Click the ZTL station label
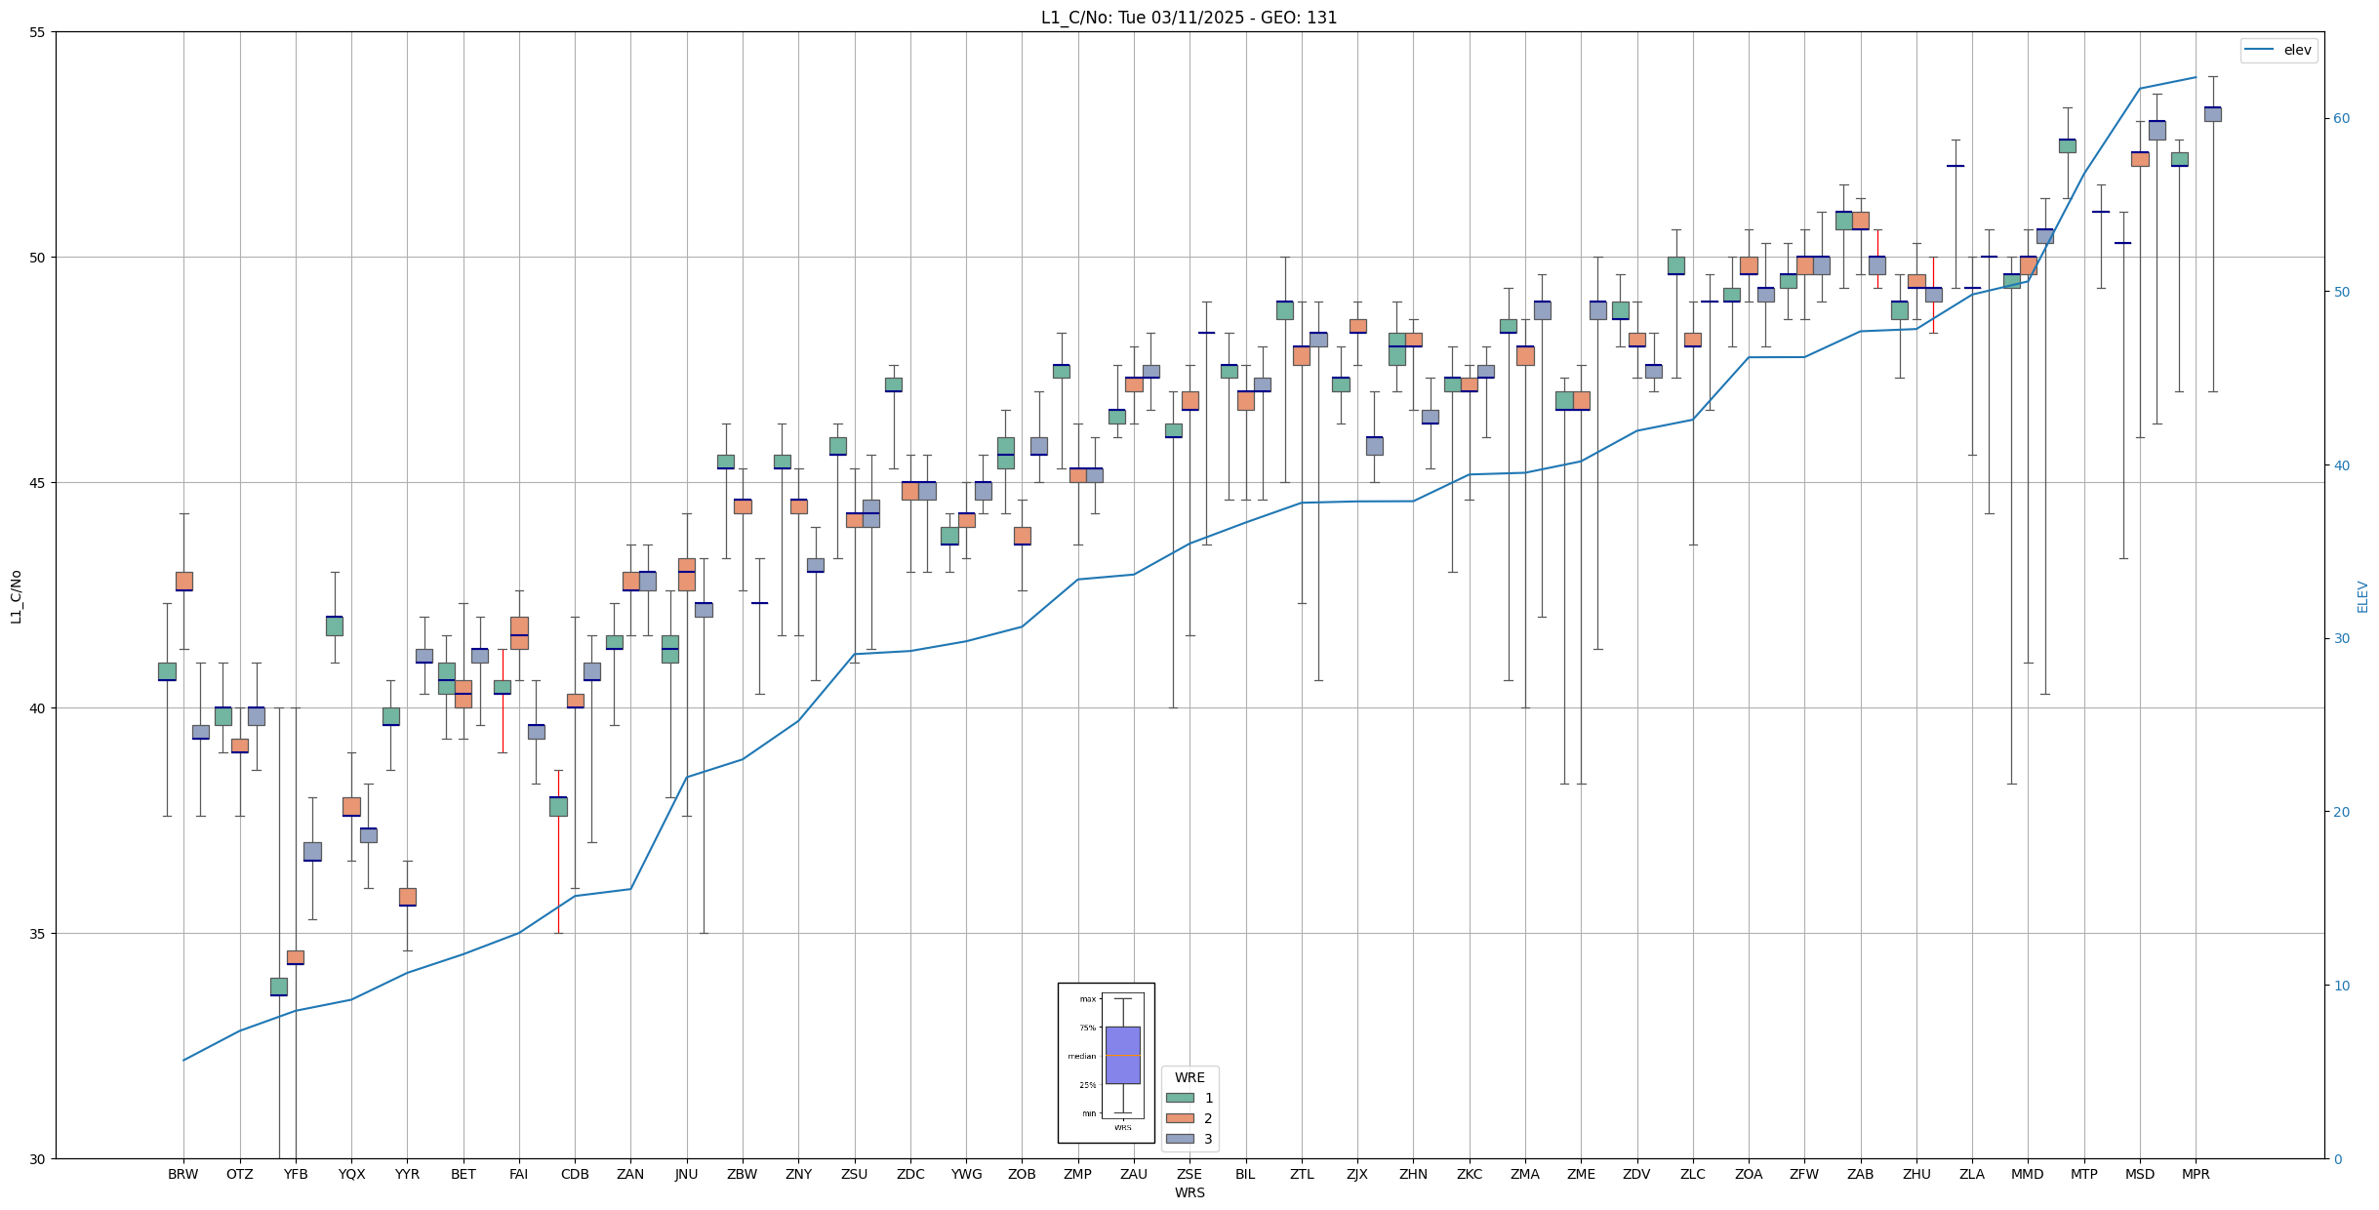Screen dimensions: 2379x1210 (1301, 1174)
